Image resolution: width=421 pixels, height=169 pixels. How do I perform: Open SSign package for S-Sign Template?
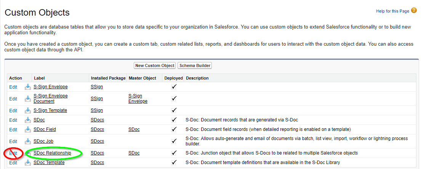[x=97, y=110]
